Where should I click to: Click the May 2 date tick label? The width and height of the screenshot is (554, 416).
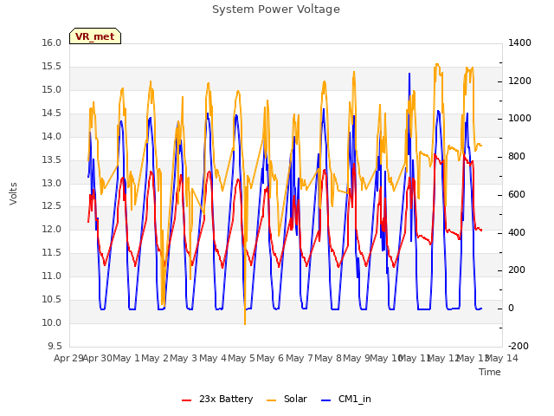coord(155,358)
